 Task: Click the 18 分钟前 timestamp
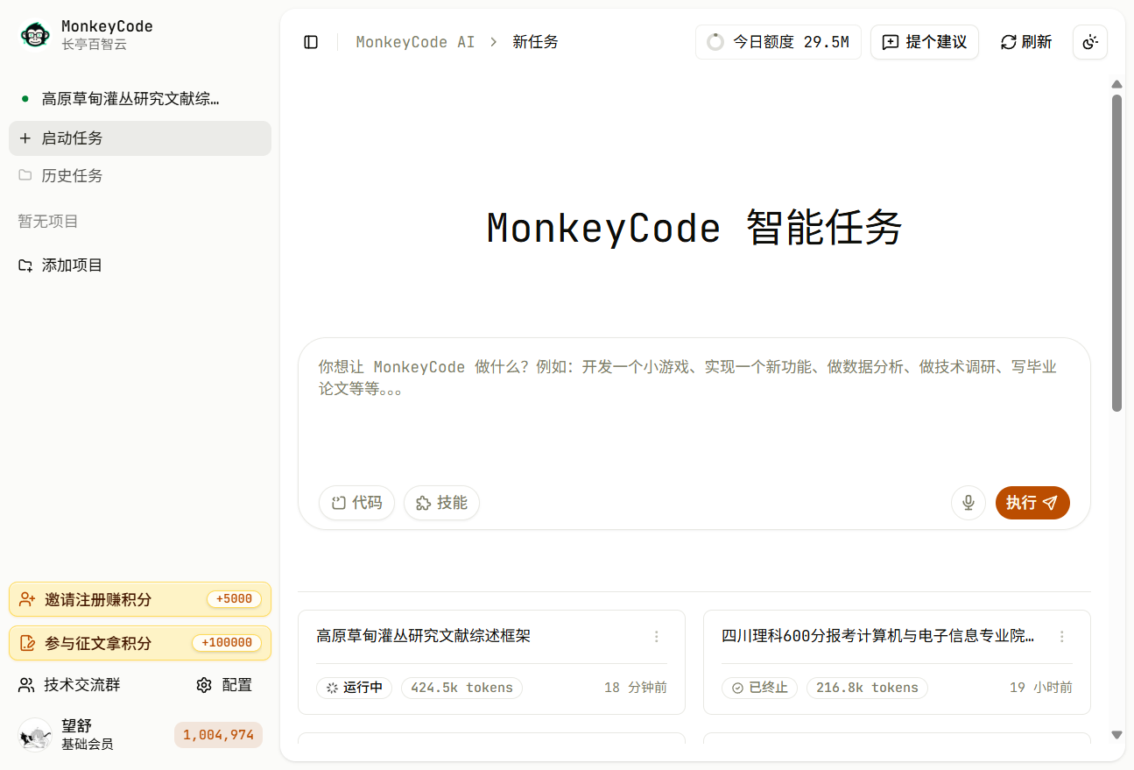[636, 688]
